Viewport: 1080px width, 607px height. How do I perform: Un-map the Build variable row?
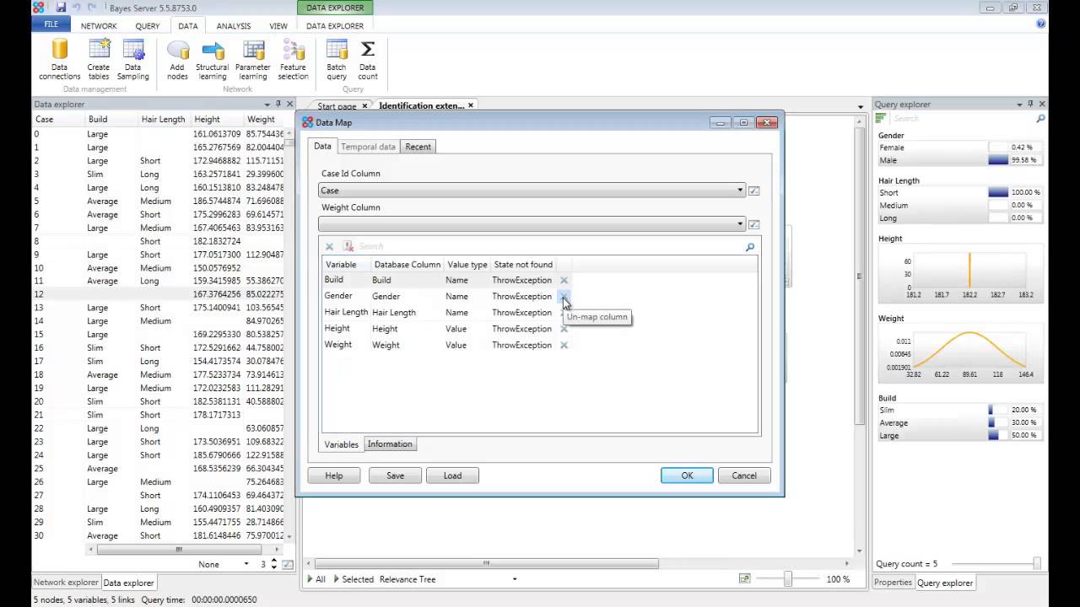click(564, 280)
